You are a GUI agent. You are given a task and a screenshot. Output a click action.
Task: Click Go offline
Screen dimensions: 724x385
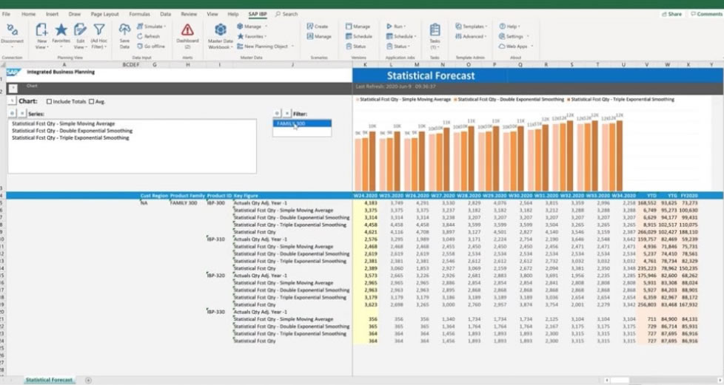(x=151, y=46)
